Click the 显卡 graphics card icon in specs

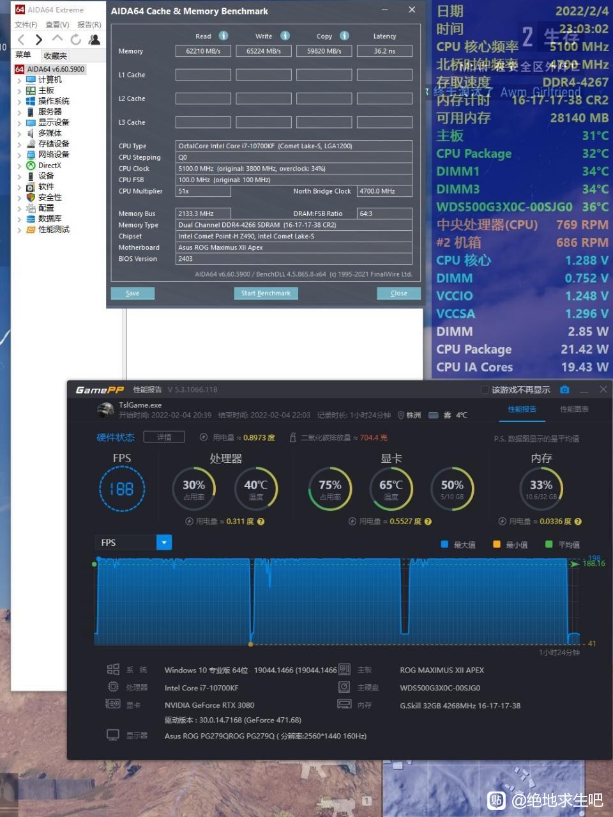point(113,704)
